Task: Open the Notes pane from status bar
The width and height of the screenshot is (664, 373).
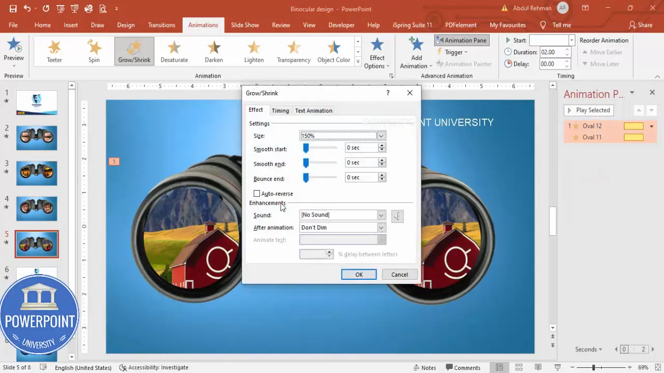Action: pyautogui.click(x=425, y=367)
